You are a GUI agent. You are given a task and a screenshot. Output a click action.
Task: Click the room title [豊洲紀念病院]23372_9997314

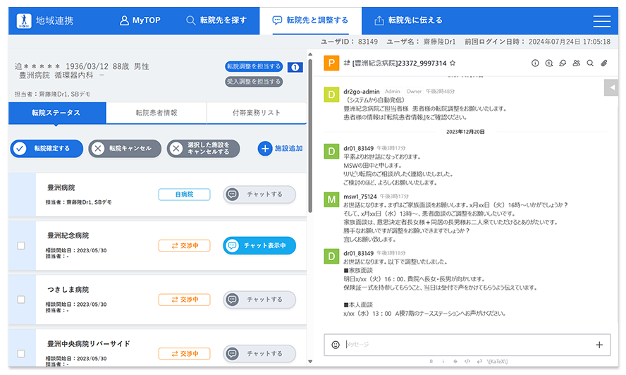click(399, 63)
